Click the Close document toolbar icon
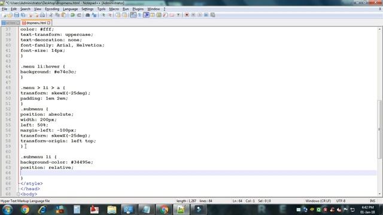Viewport: 383px width, 215px height. pyautogui.click(x=30, y=15)
